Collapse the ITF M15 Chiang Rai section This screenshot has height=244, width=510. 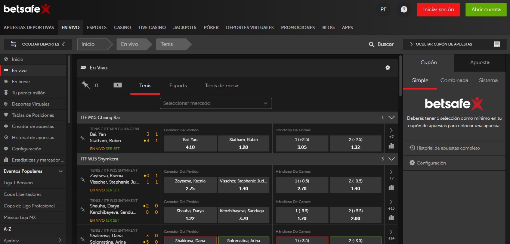click(x=391, y=118)
